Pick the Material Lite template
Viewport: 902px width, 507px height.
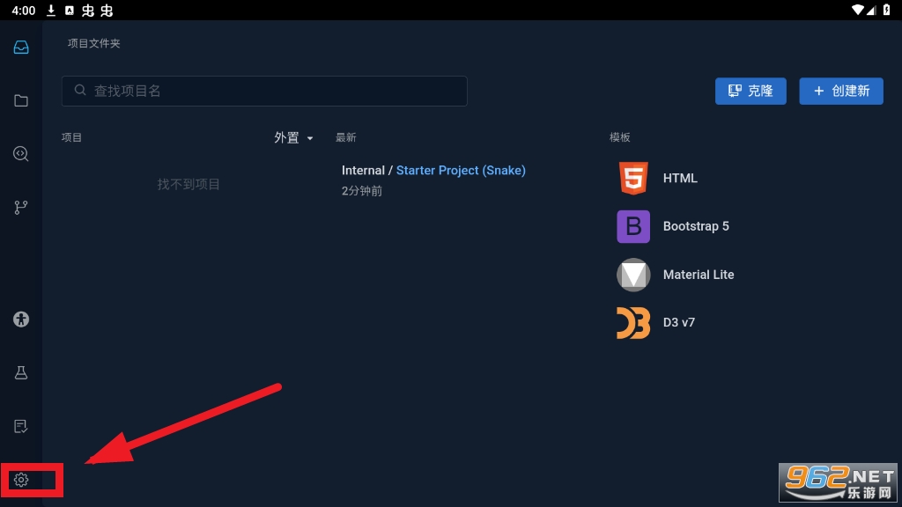click(698, 275)
